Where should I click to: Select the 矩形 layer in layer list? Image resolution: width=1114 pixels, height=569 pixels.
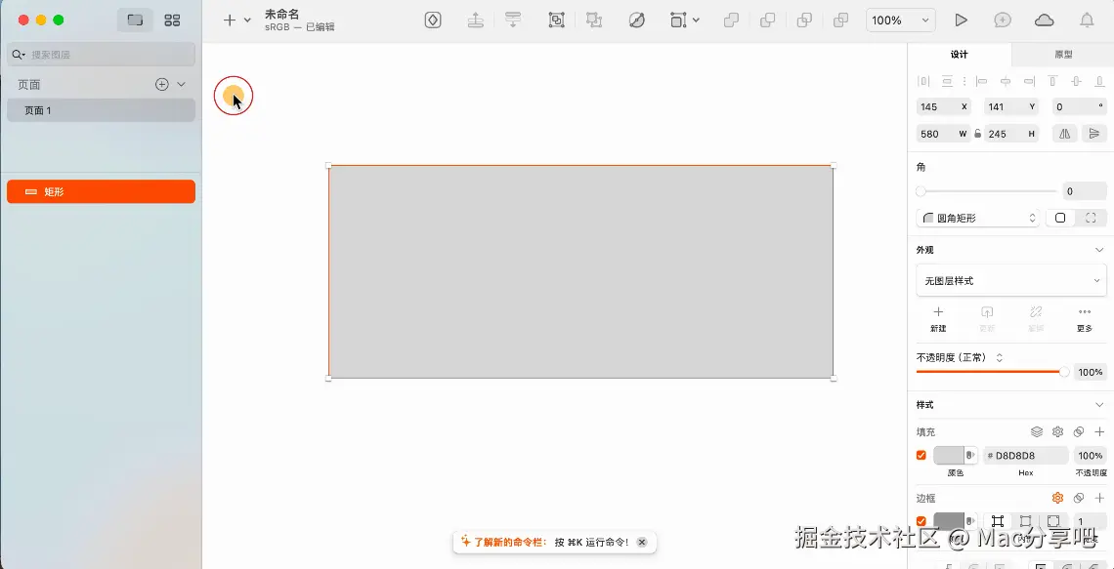(101, 191)
